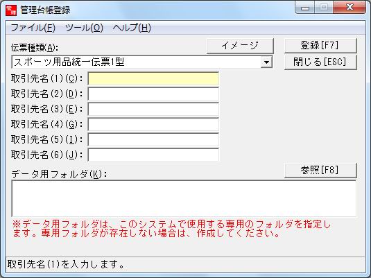Minimize the 管理台帳登録 window
This screenshot has height=278, width=371.
pos(305,8)
